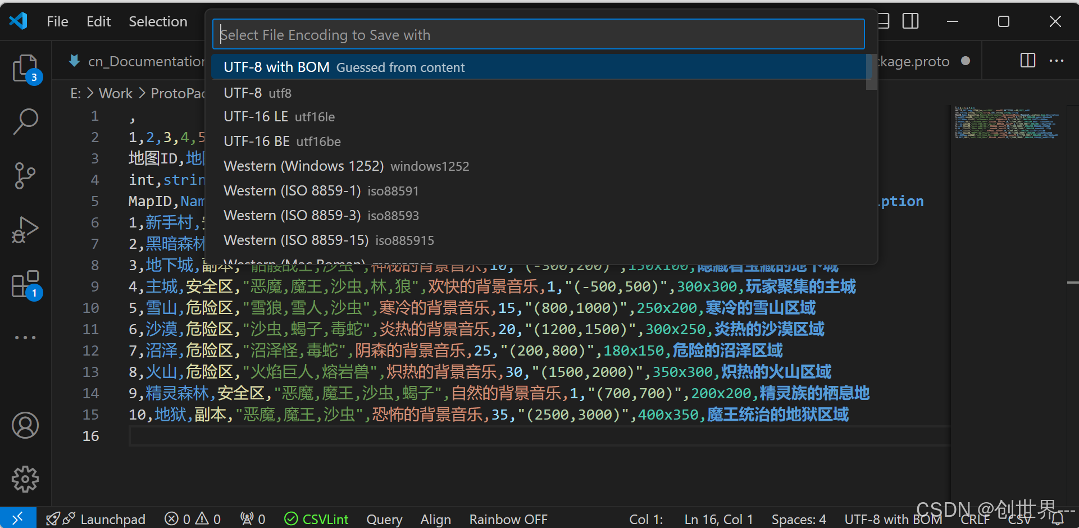Click line number 9 in gutter

[x=95, y=286]
